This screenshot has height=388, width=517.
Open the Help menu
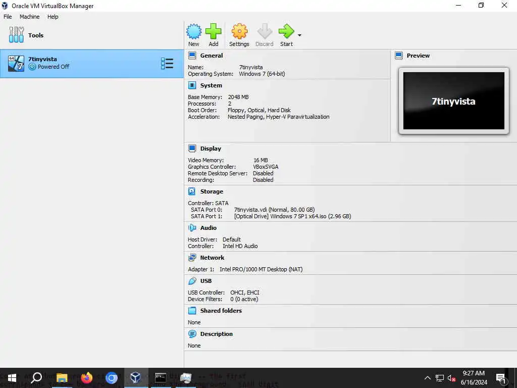click(x=53, y=17)
